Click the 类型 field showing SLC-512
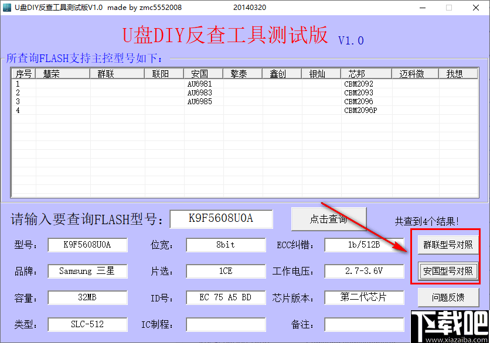Viewport: 490px width, 343px height. tap(87, 324)
